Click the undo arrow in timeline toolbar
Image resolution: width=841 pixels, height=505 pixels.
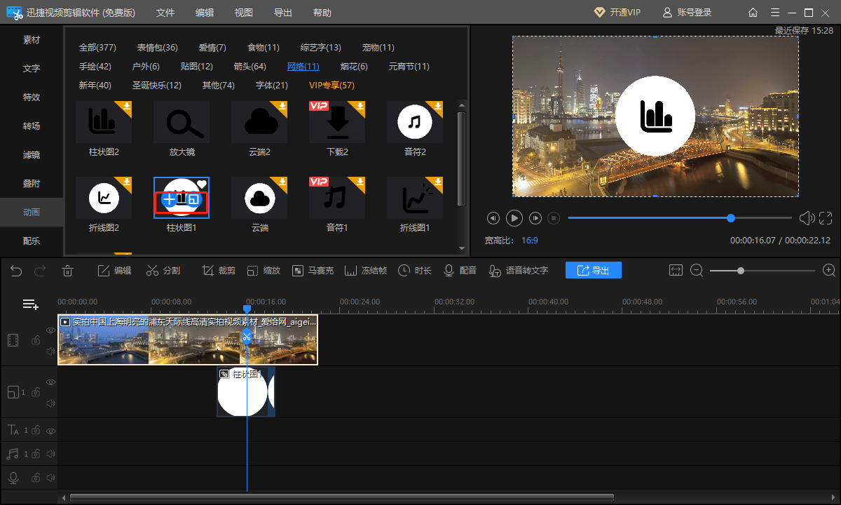[16, 271]
